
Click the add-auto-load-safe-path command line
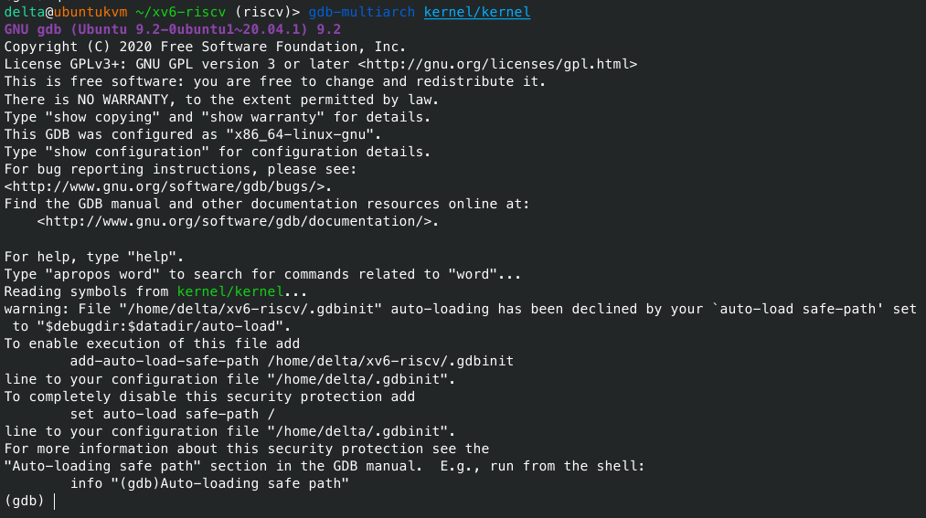pos(292,361)
